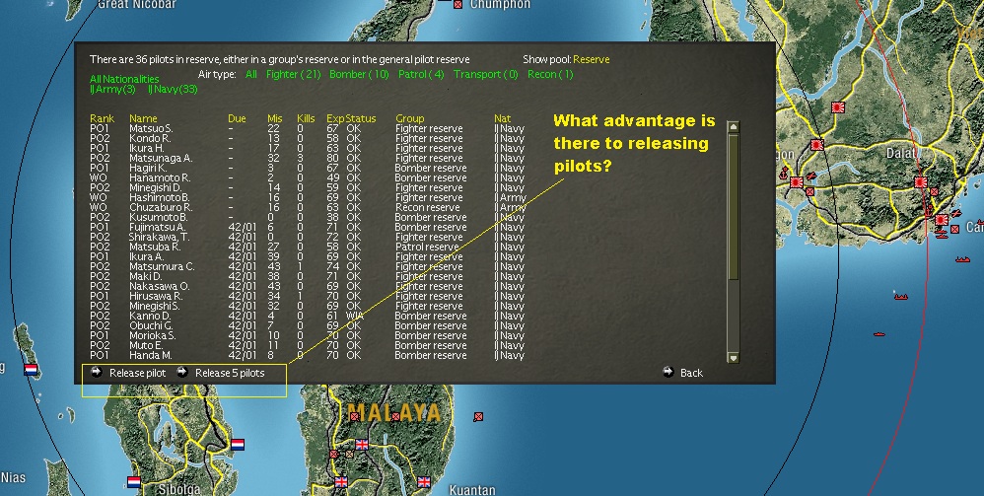The width and height of the screenshot is (984, 496).
Task: Click the arrow icon next to Back
Action: (668, 373)
